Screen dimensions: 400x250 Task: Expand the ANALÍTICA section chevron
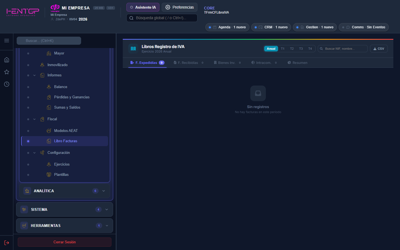click(x=104, y=191)
